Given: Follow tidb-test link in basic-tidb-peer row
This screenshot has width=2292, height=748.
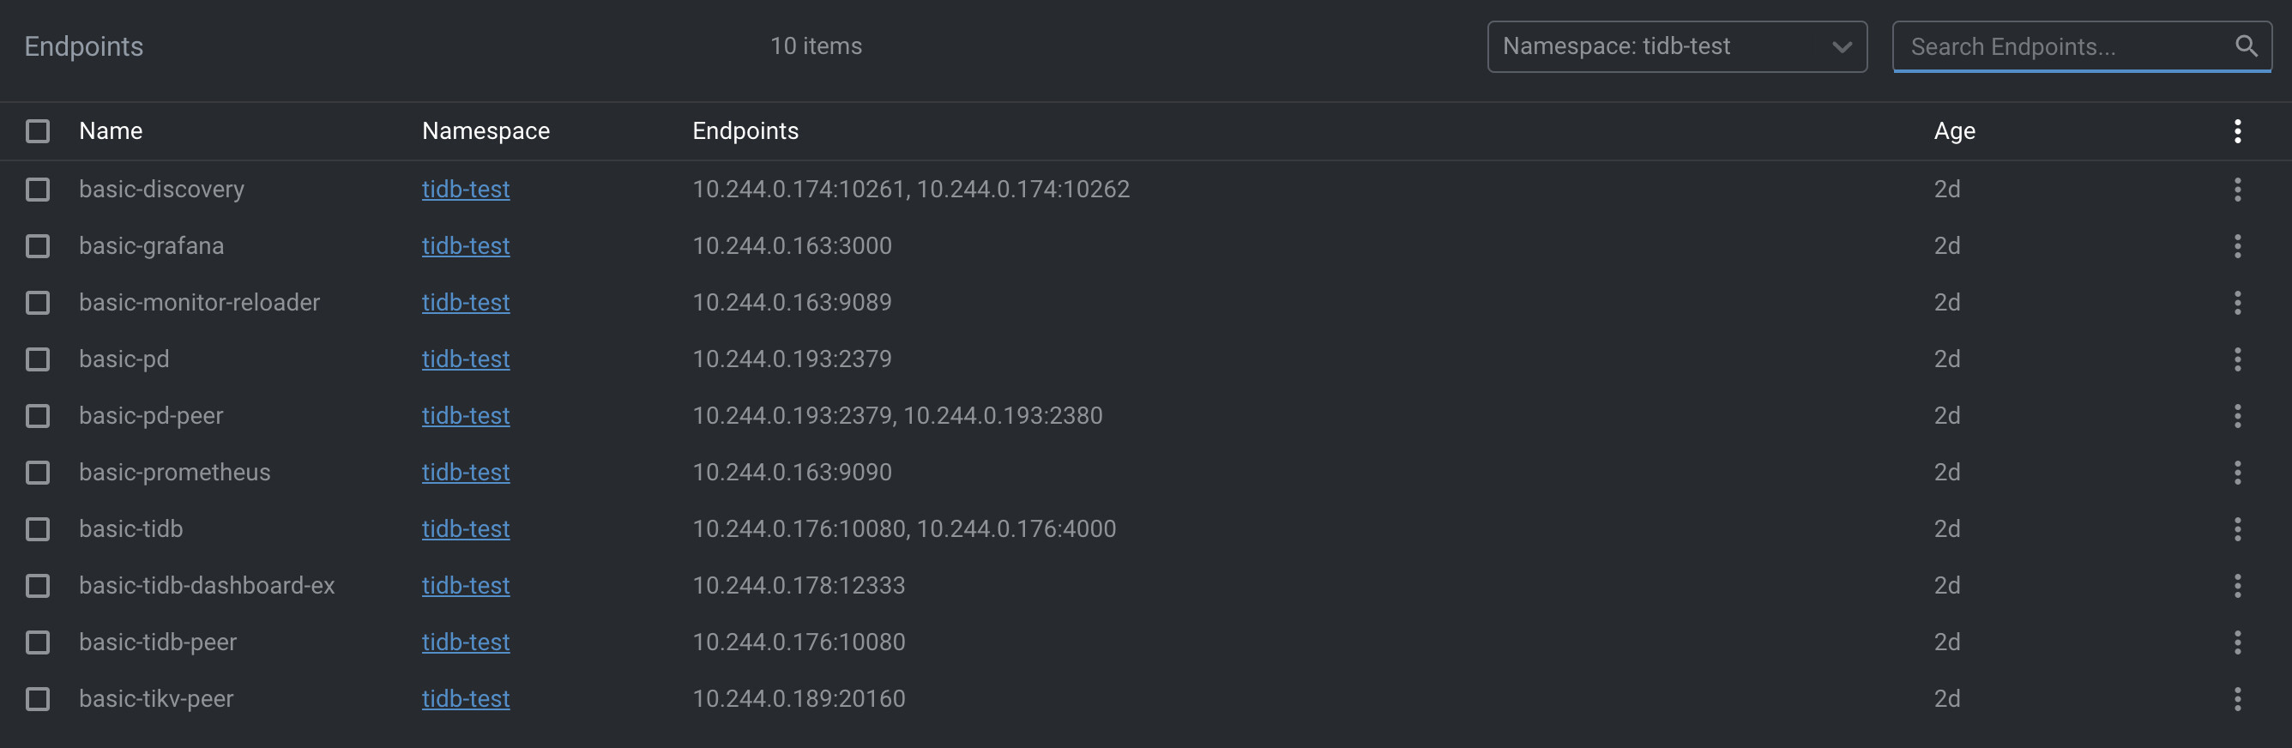Looking at the screenshot, I should pyautogui.click(x=465, y=642).
